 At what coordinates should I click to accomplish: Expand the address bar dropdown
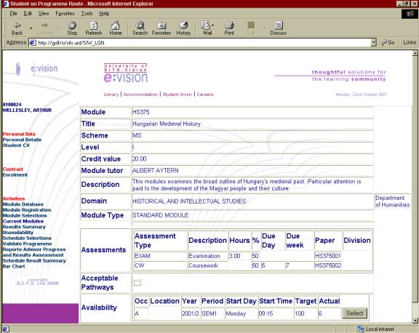pyautogui.click(x=374, y=42)
